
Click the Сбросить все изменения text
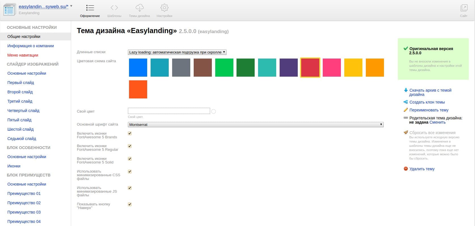[x=432, y=133]
